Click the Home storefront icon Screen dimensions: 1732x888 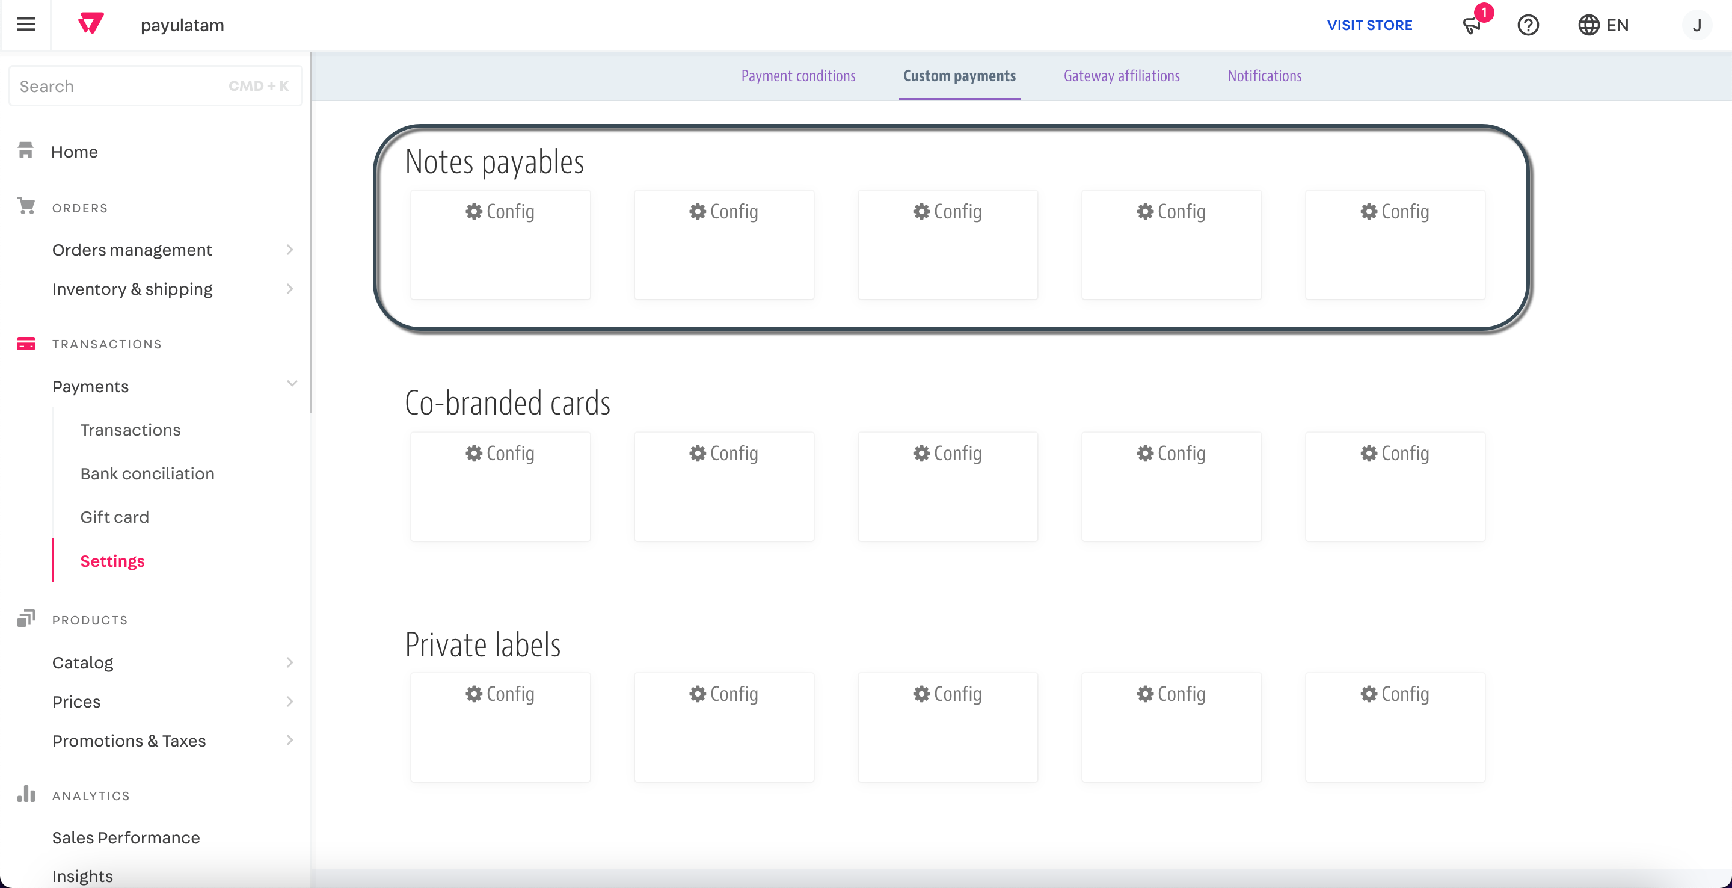coord(25,150)
